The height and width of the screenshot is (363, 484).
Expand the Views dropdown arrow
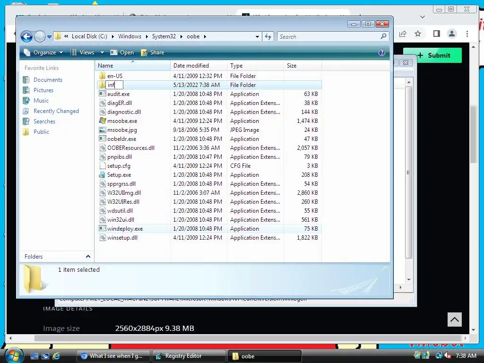[102, 52]
